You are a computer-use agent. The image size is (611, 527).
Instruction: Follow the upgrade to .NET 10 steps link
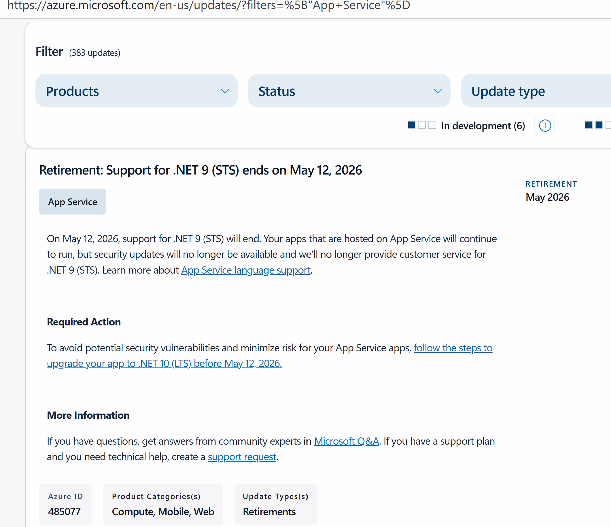(270, 356)
